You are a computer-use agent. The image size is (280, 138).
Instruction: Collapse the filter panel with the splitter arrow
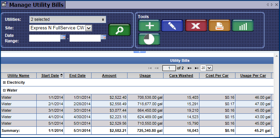[140, 52]
